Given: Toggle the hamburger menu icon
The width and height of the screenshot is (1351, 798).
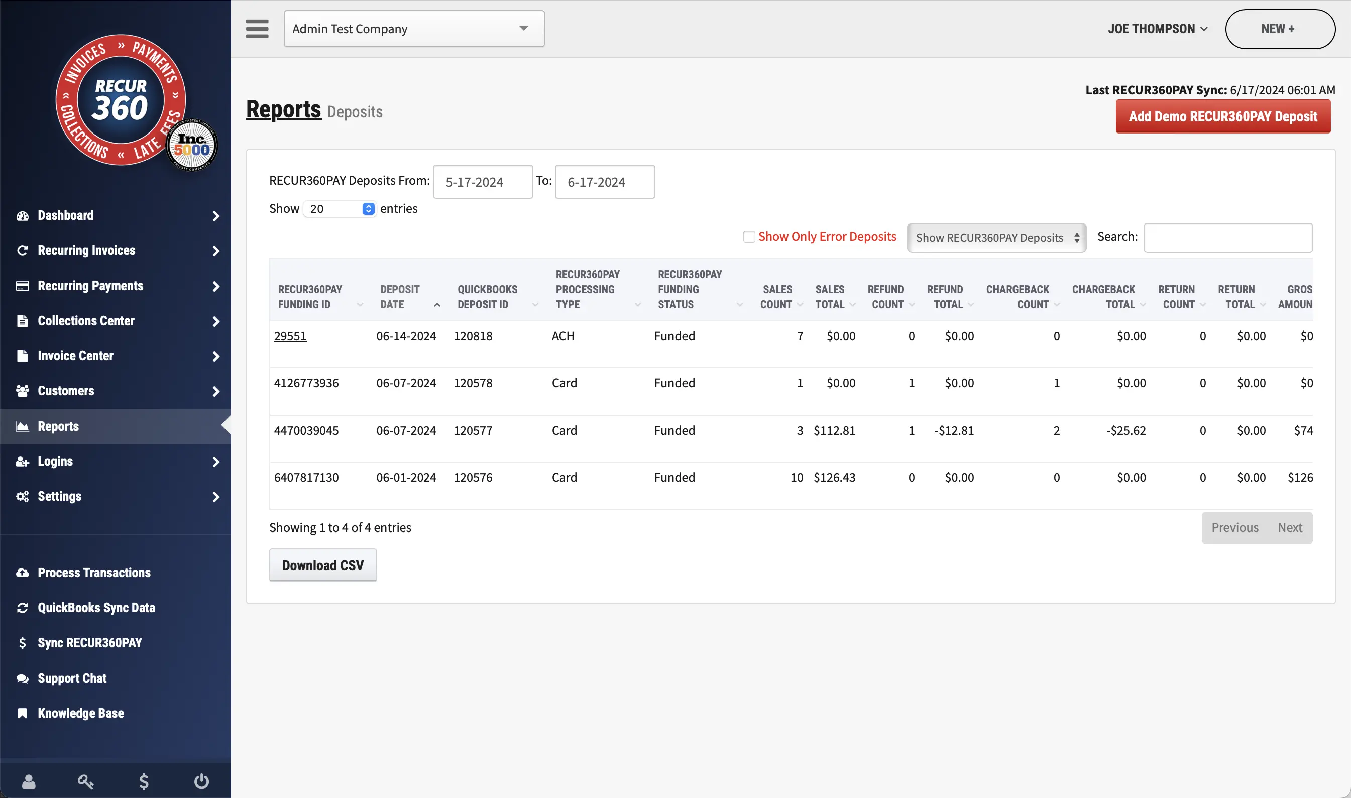Looking at the screenshot, I should [x=257, y=29].
